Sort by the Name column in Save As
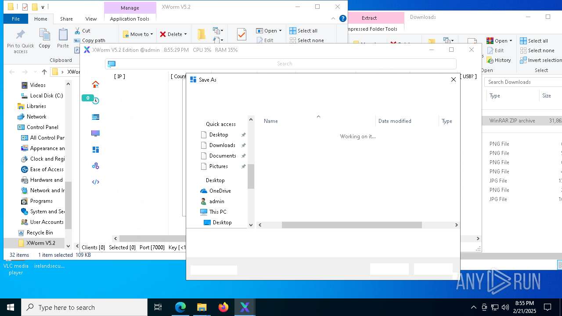 click(271, 121)
